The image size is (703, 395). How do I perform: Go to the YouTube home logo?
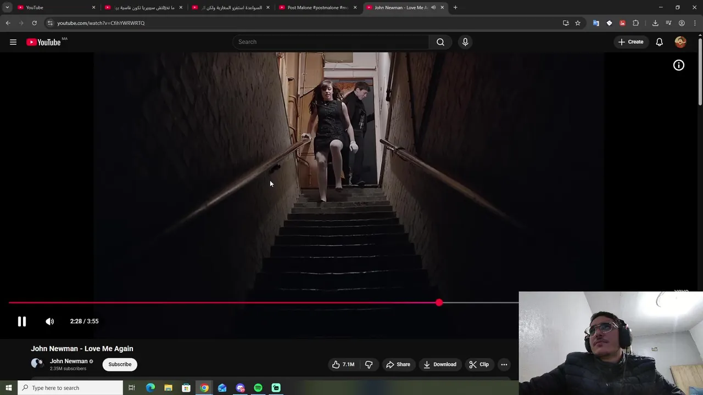click(43, 42)
